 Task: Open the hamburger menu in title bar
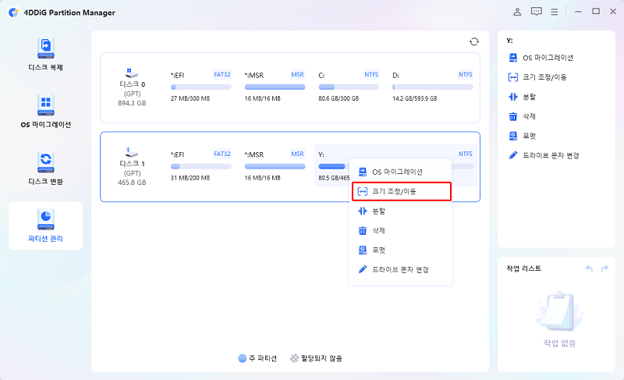[x=555, y=12]
